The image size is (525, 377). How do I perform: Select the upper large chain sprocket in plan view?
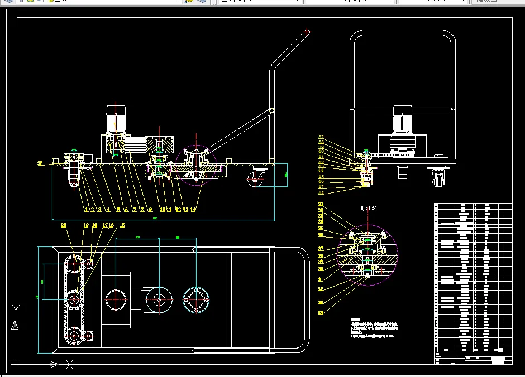point(74,264)
